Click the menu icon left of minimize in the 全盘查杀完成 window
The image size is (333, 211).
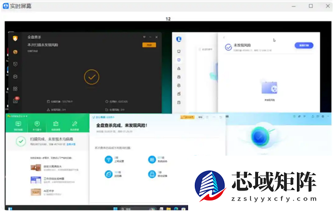[207, 117]
